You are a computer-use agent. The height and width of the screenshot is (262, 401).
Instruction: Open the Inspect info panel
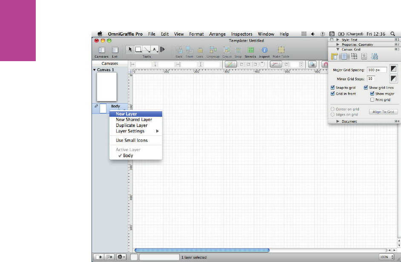(x=264, y=50)
